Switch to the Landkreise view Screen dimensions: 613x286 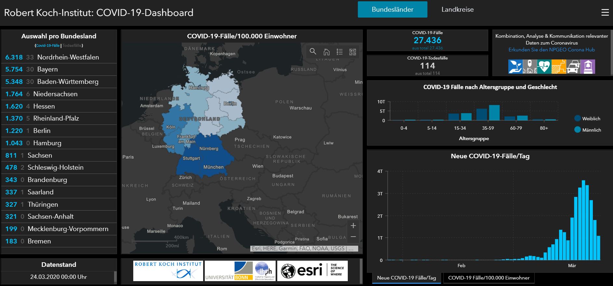coord(457,9)
